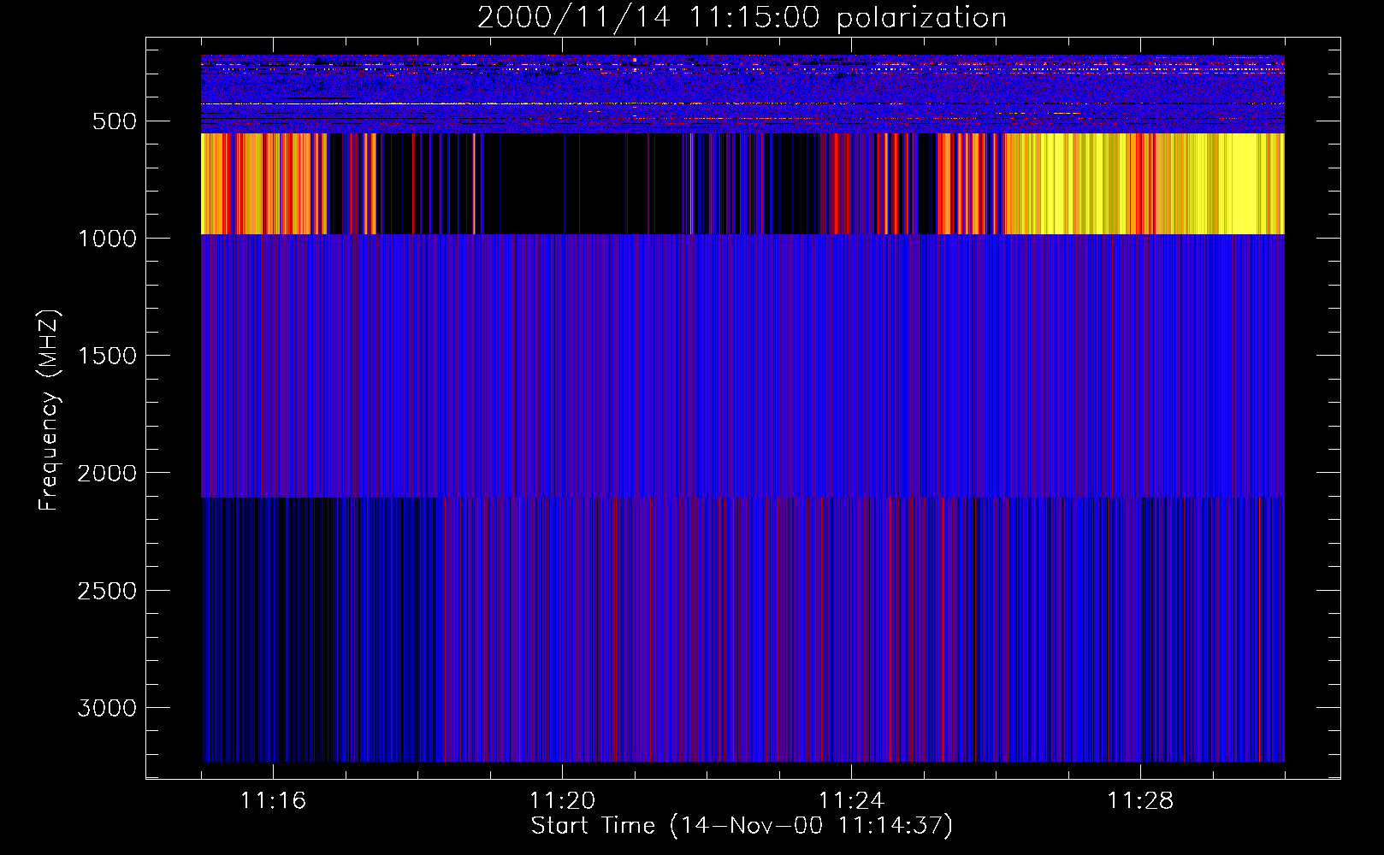Viewport: 1384px width, 855px height.
Task: Select the 11:24 time tick label
Action: (851, 801)
